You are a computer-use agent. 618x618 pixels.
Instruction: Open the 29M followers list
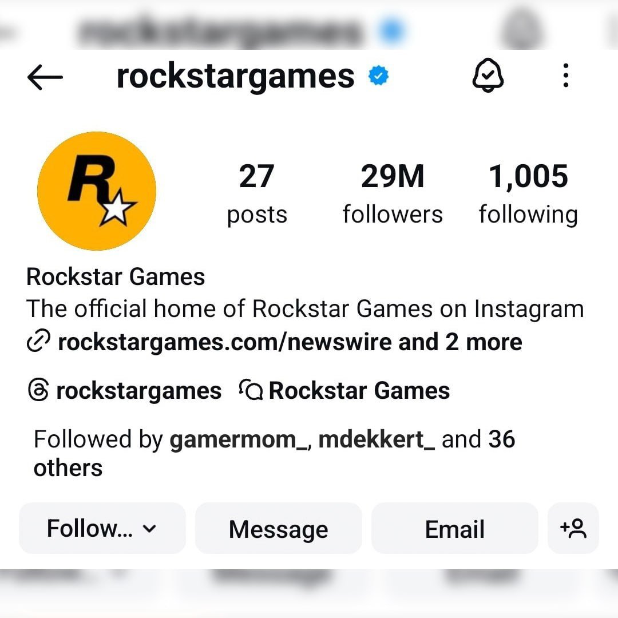393,193
